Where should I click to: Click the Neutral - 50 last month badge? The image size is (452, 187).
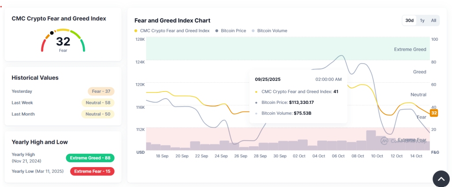coord(98,114)
